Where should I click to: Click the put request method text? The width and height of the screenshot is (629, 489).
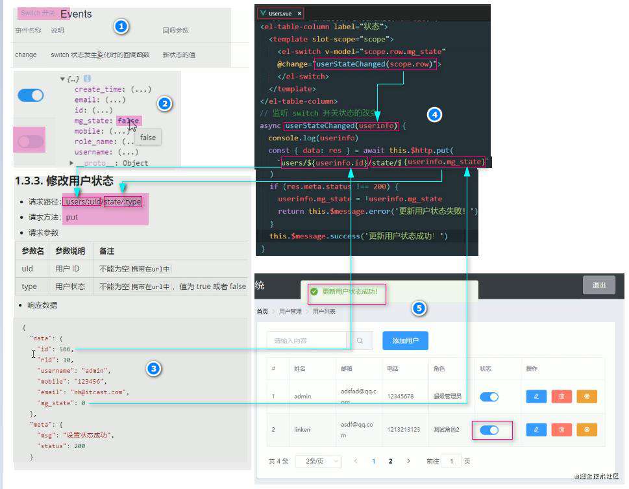(x=72, y=217)
